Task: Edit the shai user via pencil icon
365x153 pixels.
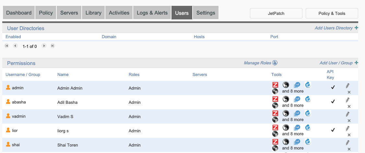Action: pyautogui.click(x=347, y=143)
